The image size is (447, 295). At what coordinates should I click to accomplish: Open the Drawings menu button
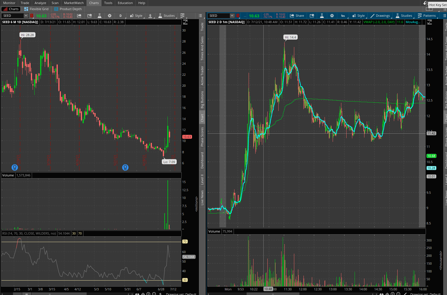380,16
